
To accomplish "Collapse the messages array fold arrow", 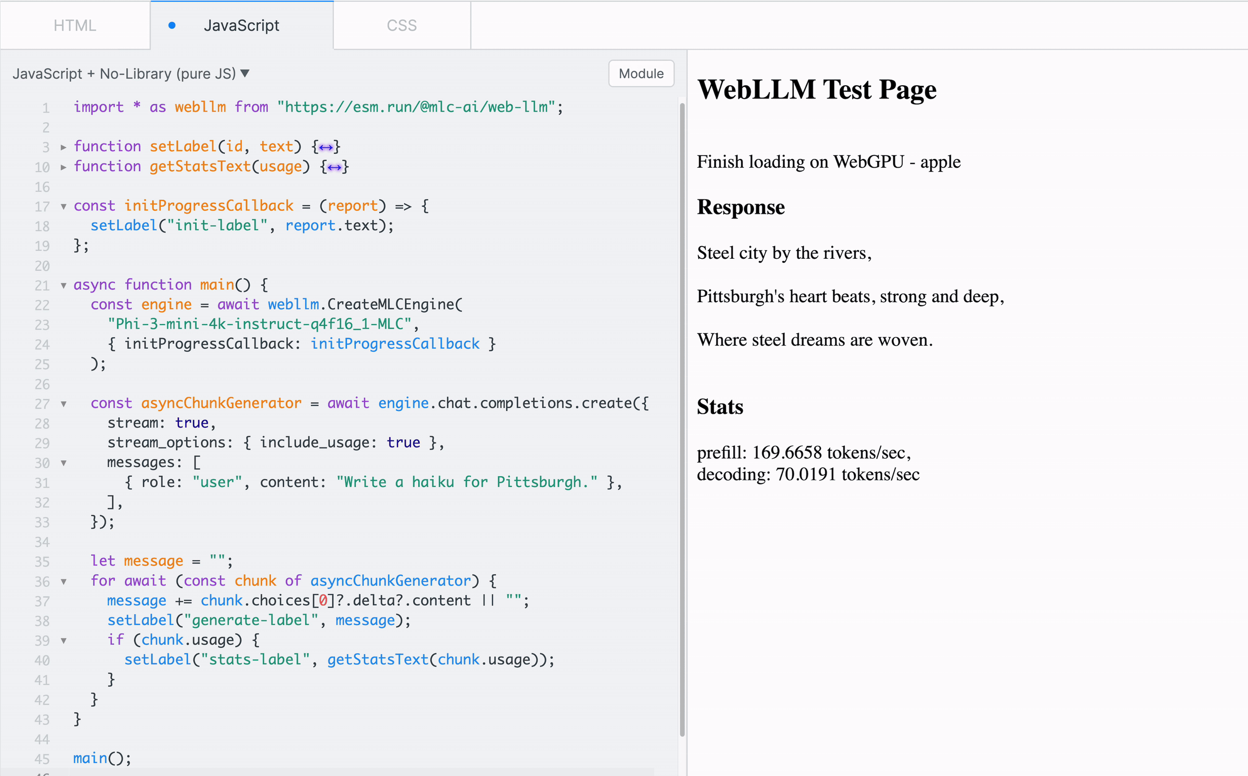I will pyautogui.click(x=63, y=463).
